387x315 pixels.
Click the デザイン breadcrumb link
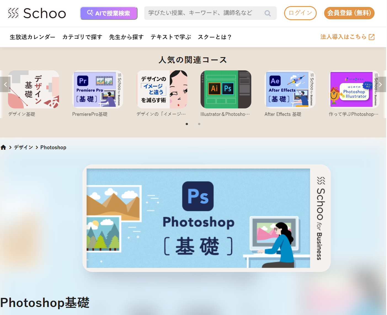pyautogui.click(x=23, y=147)
